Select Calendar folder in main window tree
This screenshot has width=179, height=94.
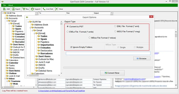(x=14, y=63)
